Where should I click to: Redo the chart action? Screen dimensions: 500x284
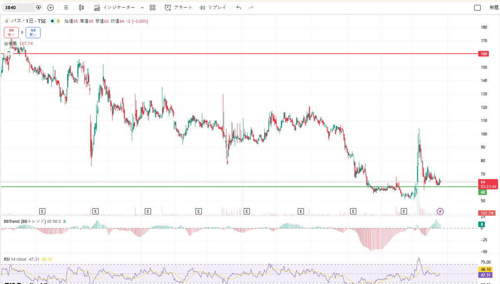click(x=251, y=7)
